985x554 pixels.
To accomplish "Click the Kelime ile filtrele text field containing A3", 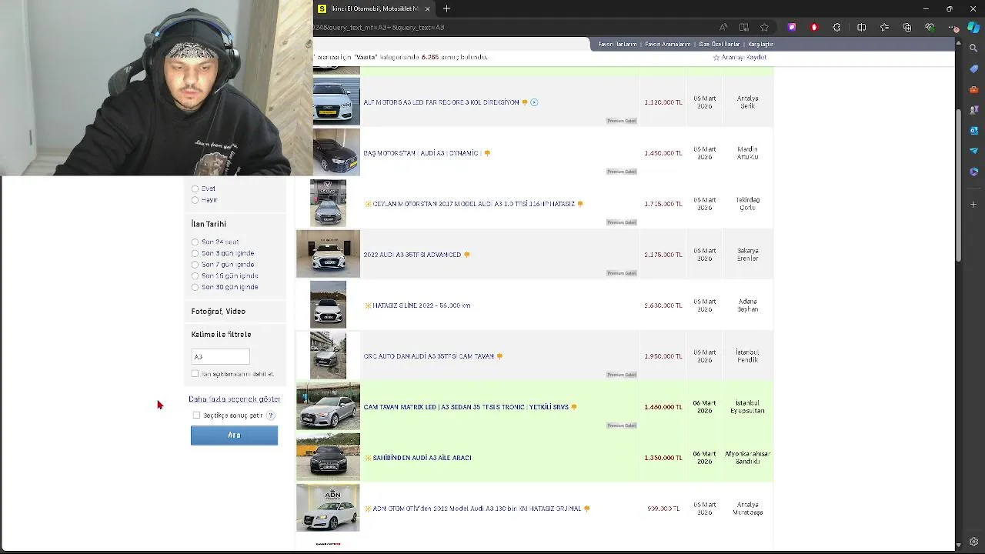I will 220,356.
